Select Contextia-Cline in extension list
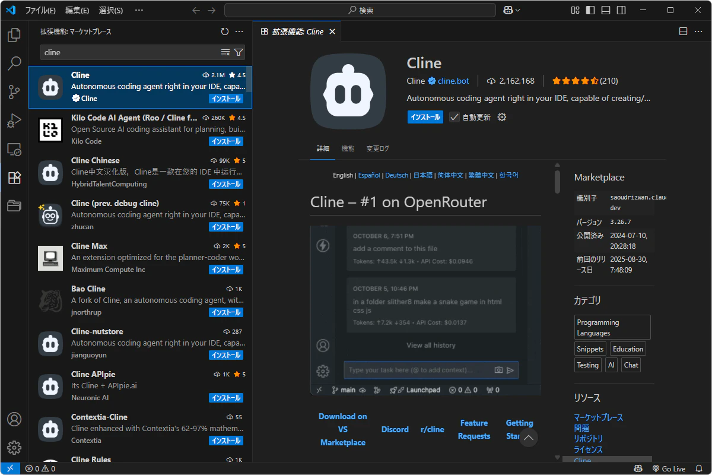 coord(140,429)
